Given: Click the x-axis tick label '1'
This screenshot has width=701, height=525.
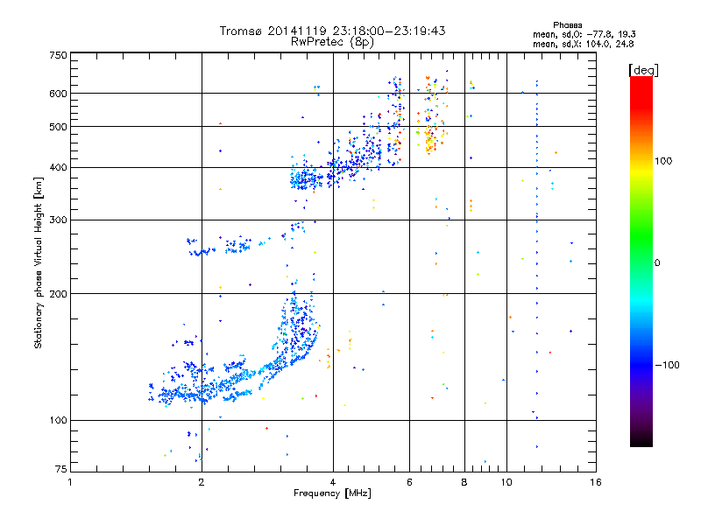Looking at the screenshot, I should point(70,482).
